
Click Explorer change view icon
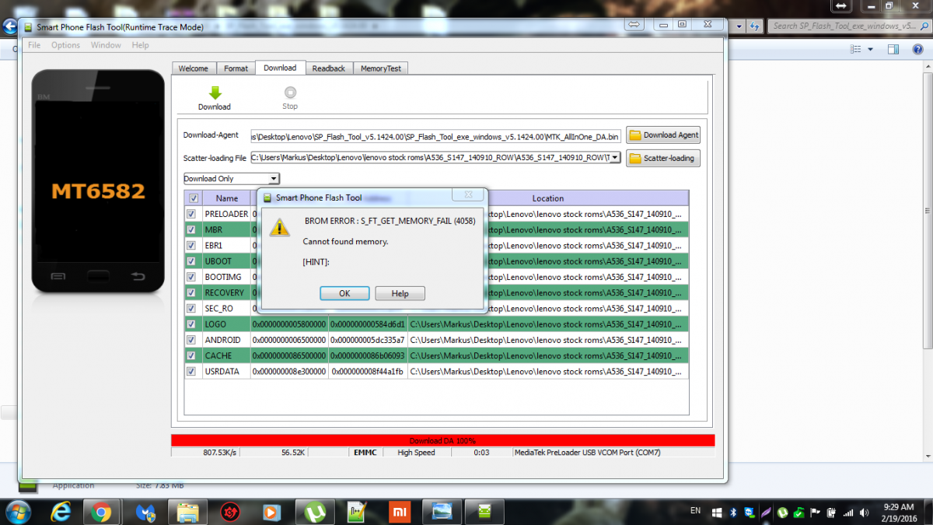point(855,49)
